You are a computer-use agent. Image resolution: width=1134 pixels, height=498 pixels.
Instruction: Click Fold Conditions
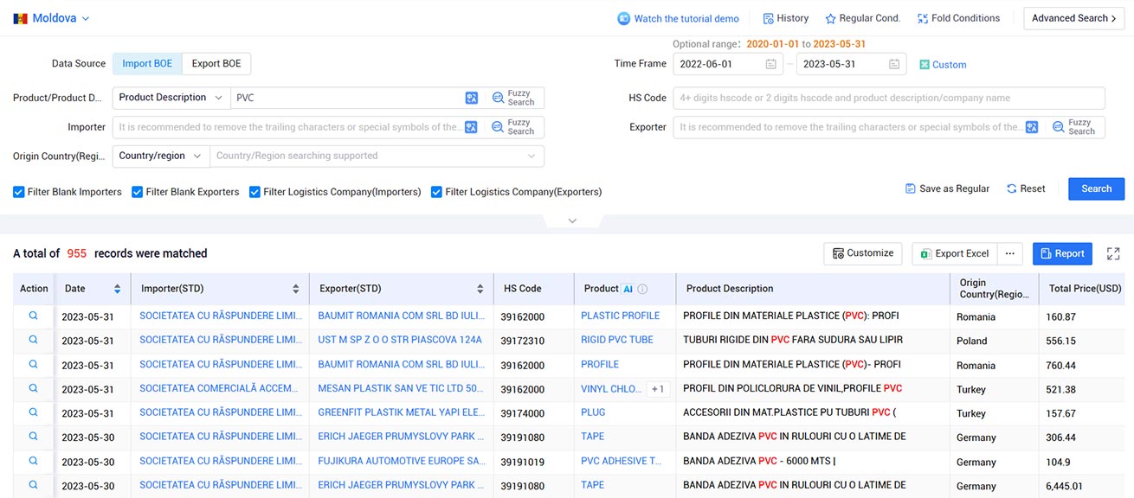[x=958, y=18]
